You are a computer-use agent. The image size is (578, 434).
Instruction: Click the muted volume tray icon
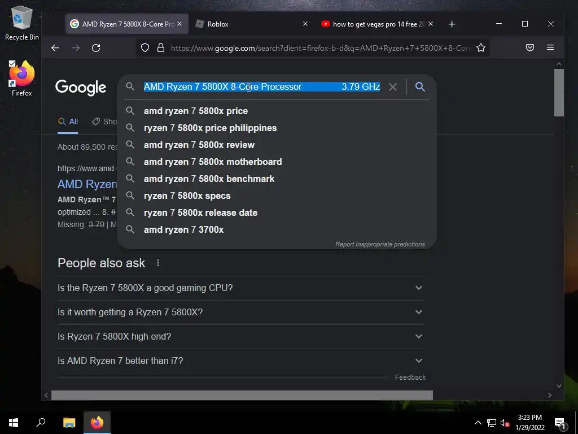(x=505, y=423)
